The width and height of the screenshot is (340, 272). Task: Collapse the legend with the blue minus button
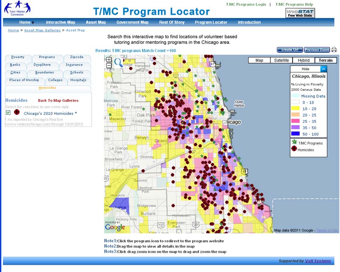tap(324, 68)
